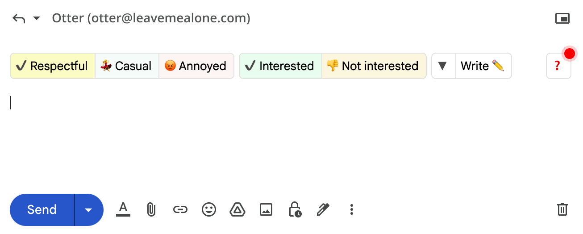Insert files using the Google Drive icon
Viewport: 583px width, 234px height.
237,209
